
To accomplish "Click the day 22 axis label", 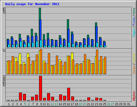I will (92, 104).
